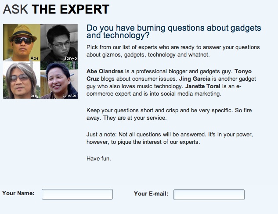This screenshot has width=278, height=214.
Task: Choose Jing's photo in the expert grid
Action: click(22, 80)
